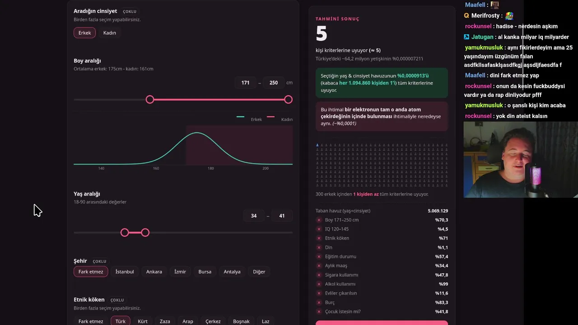
Task: Click the x icon beside Evliler çıkarılsın
Action: pos(319,293)
